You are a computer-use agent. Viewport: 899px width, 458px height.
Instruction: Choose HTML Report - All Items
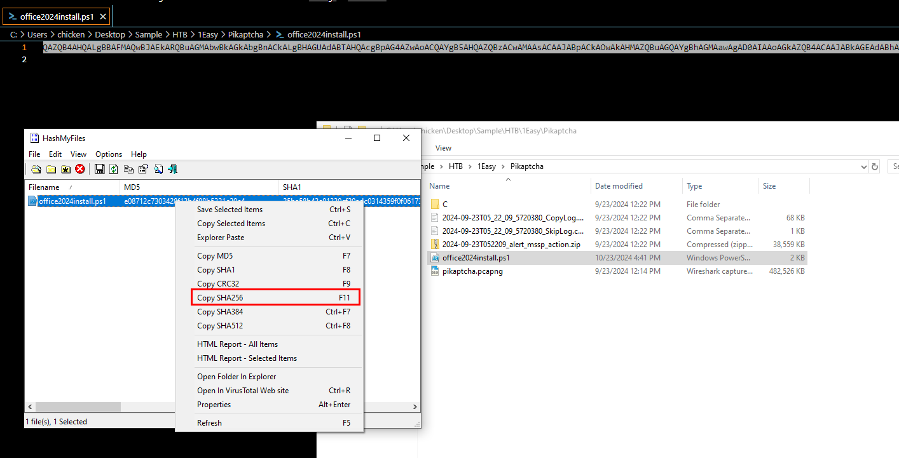[x=273, y=344]
